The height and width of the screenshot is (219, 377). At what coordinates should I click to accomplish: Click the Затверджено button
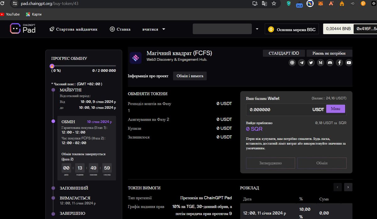(x=270, y=163)
